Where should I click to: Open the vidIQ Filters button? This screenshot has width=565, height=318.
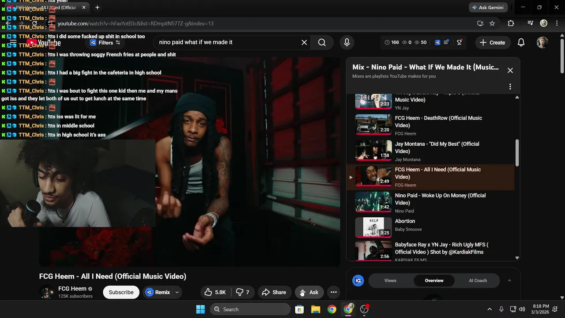click(105, 42)
